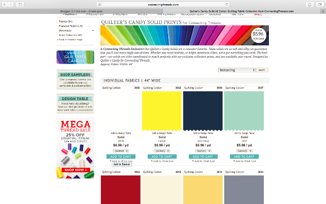Open yardage select dropdown for White solid

pyautogui.click(x=121, y=151)
